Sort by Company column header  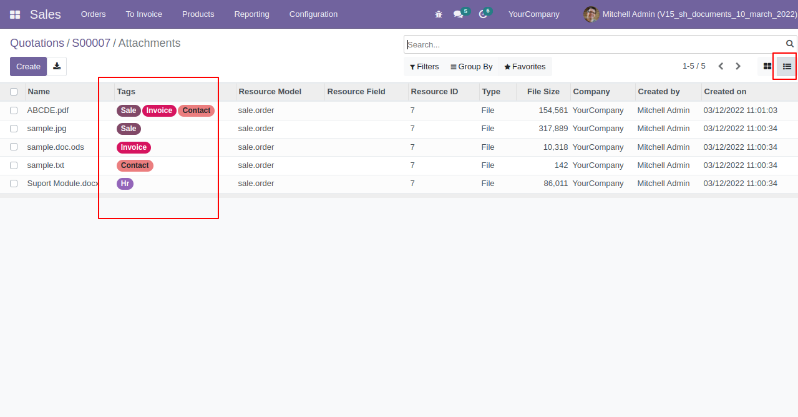pyautogui.click(x=591, y=92)
